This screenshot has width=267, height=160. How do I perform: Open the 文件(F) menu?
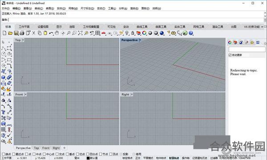[6, 8]
